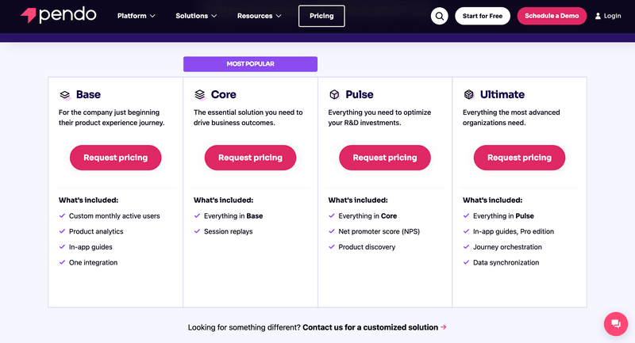635x343 pixels.
Task: Click the Pendo logo
Action: click(59, 16)
